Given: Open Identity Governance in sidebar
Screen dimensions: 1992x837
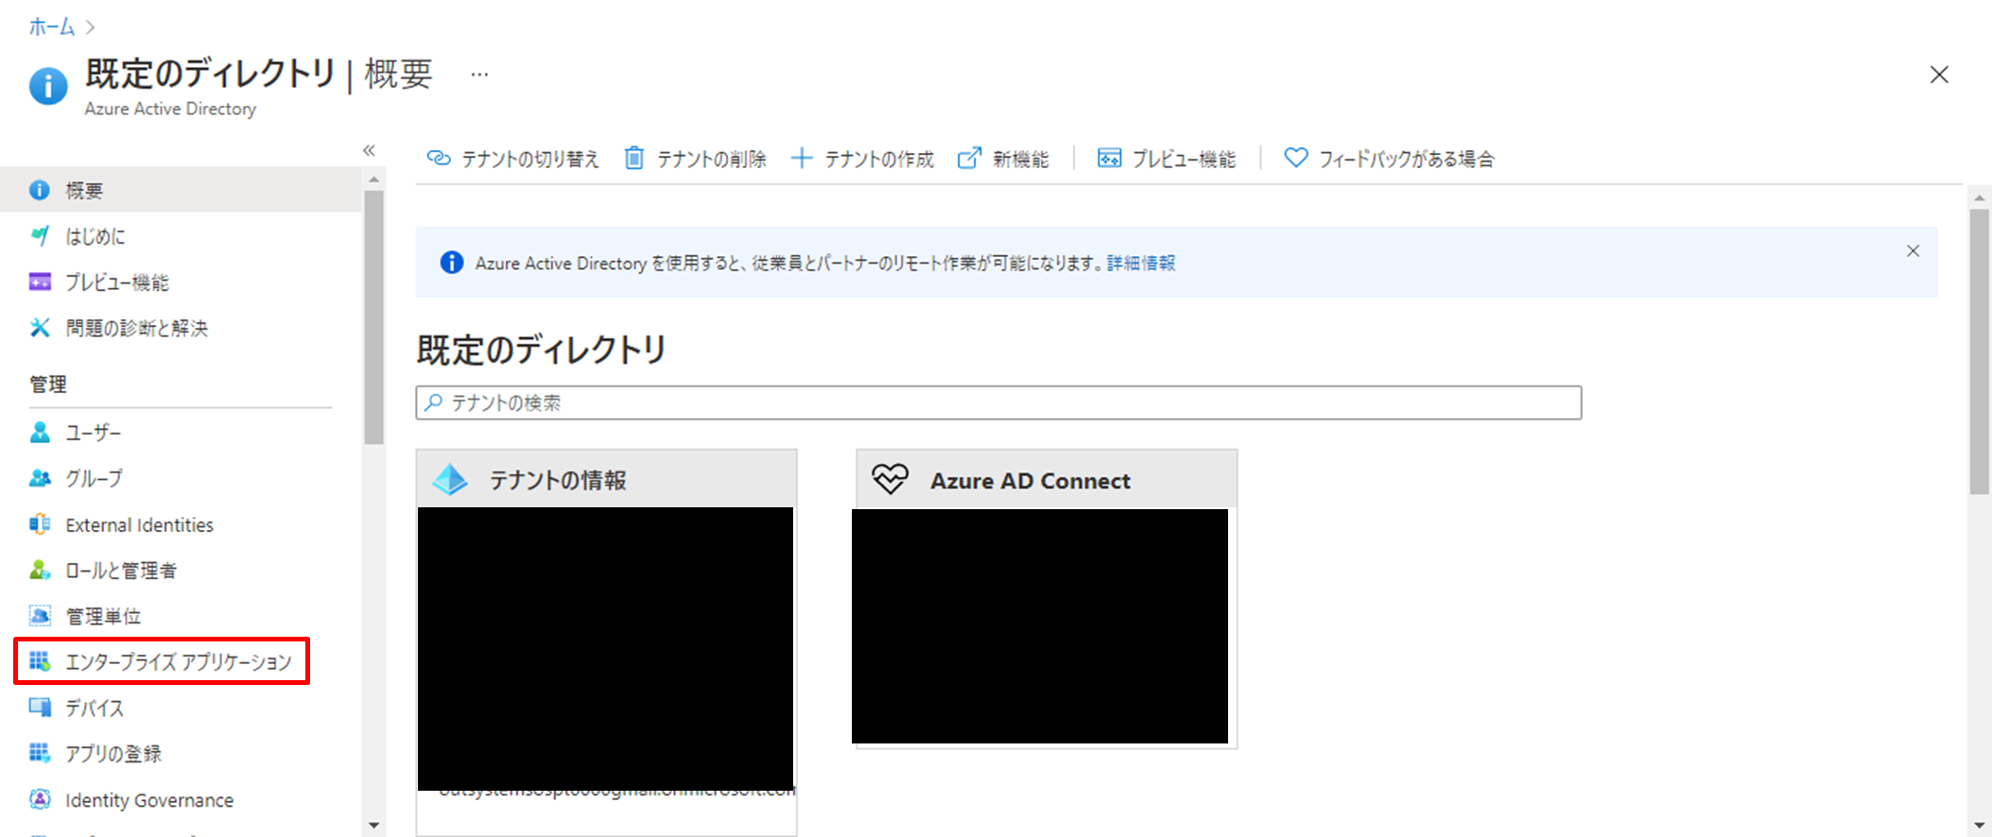Looking at the screenshot, I should (x=148, y=800).
